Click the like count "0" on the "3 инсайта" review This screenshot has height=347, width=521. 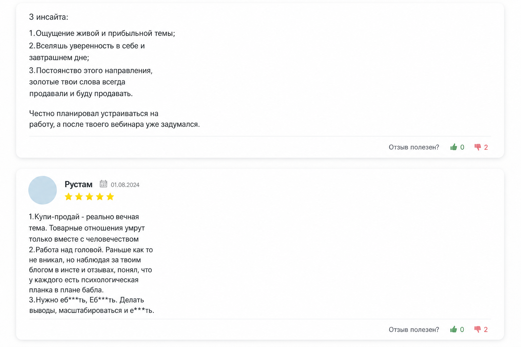click(462, 147)
